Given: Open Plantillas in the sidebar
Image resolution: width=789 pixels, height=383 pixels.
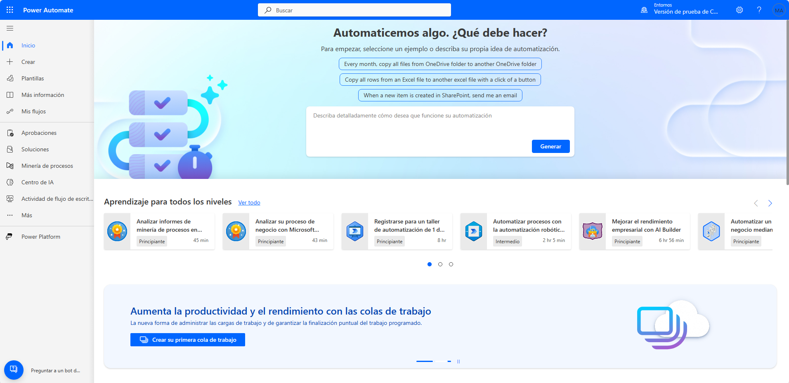Looking at the screenshot, I should (47, 78).
